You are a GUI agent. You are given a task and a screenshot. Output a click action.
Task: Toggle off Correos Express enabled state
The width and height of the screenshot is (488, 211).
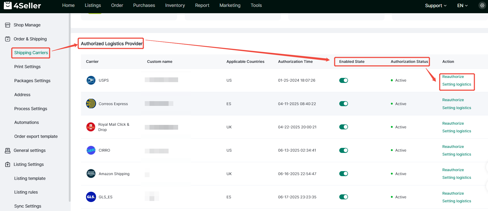[344, 104]
